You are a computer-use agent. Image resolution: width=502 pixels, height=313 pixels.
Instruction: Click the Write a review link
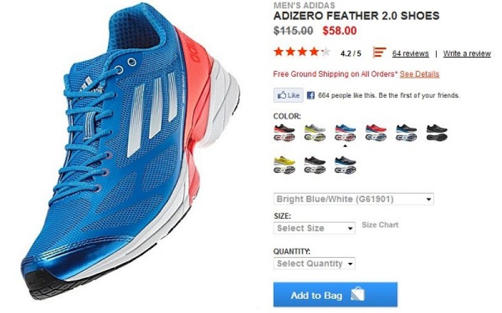pyautogui.click(x=467, y=53)
